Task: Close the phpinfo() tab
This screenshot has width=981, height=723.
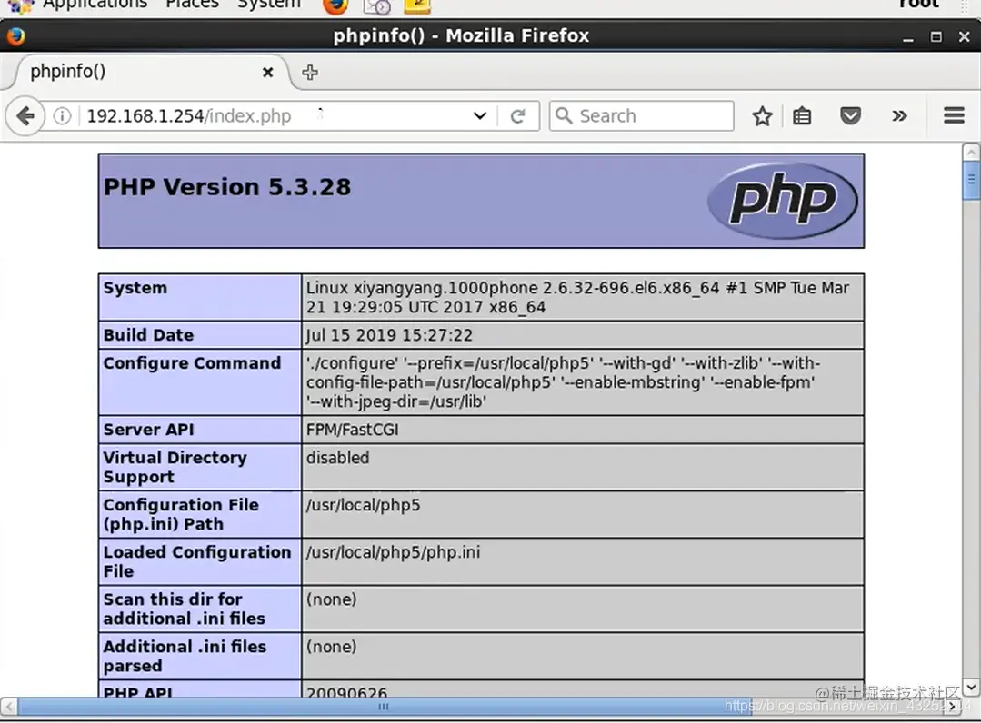Action: [268, 73]
